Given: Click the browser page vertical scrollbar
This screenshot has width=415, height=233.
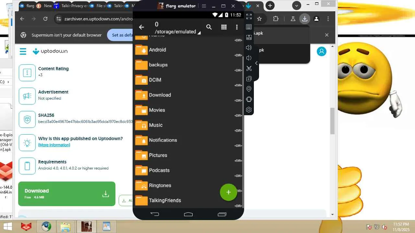Looking at the screenshot, I should pyautogui.click(x=332, y=121).
